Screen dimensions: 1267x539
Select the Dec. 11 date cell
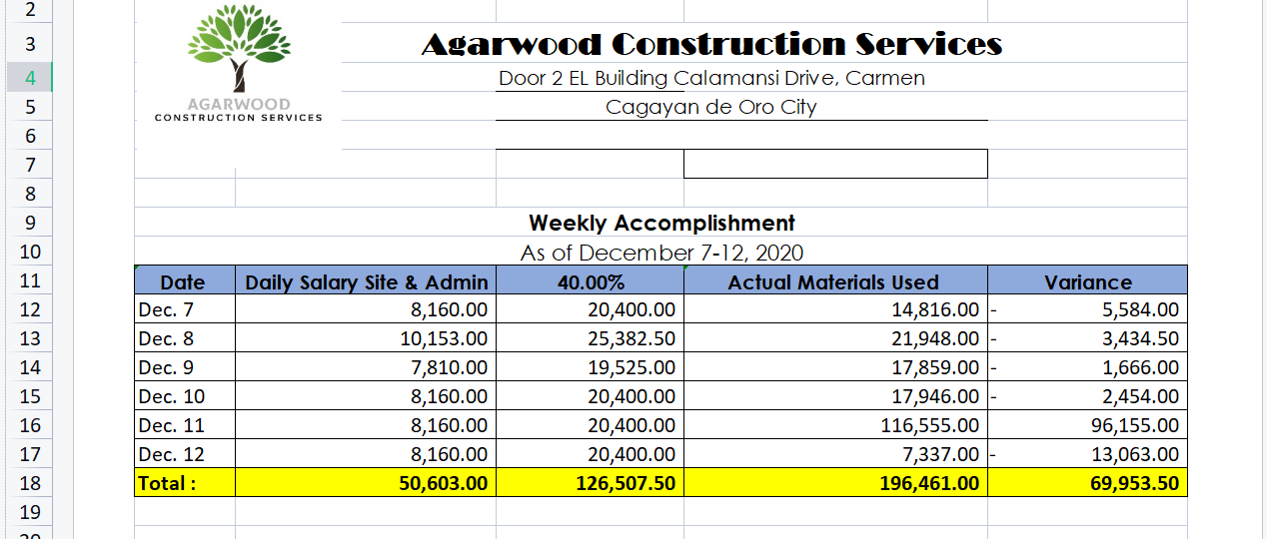coord(184,425)
